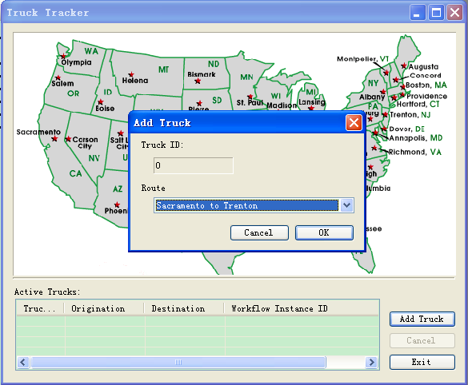Image resolution: width=468 pixels, height=385 pixels.
Task: Click the Salem star marker
Action: [58, 77]
